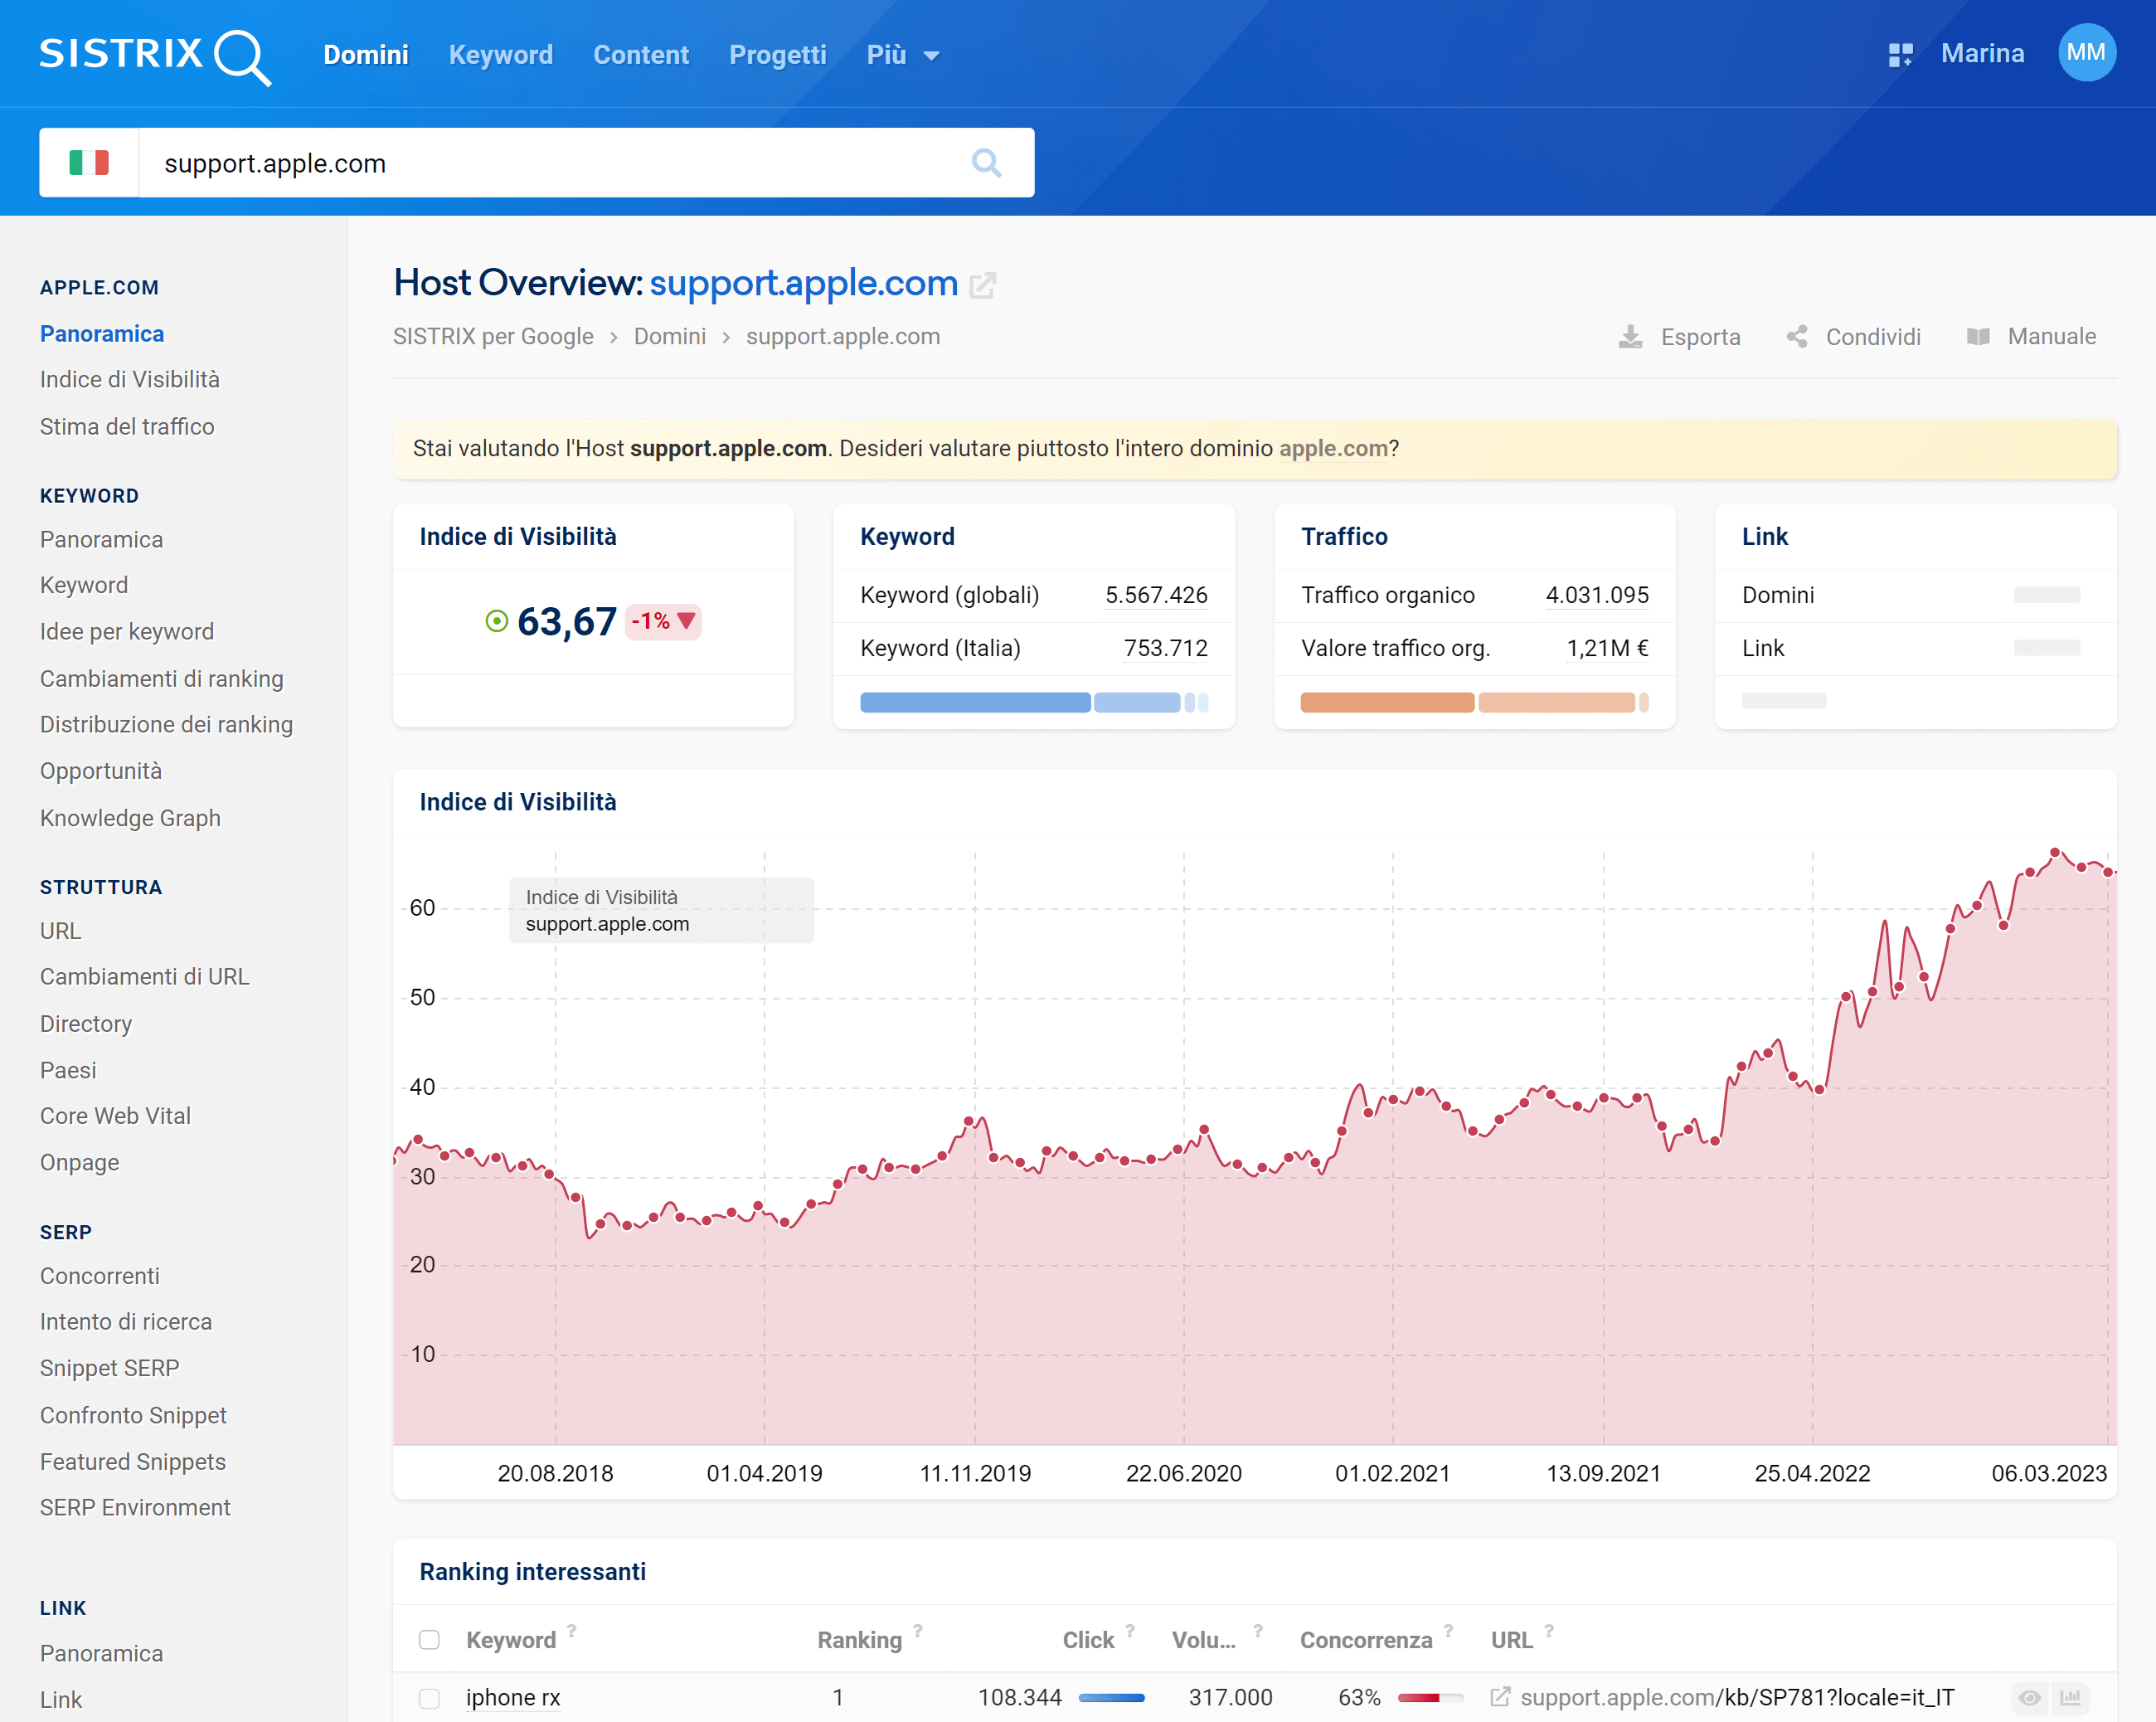Click the blue keyword distribution bar
The height and width of the screenshot is (1722, 2156).
tap(1034, 703)
